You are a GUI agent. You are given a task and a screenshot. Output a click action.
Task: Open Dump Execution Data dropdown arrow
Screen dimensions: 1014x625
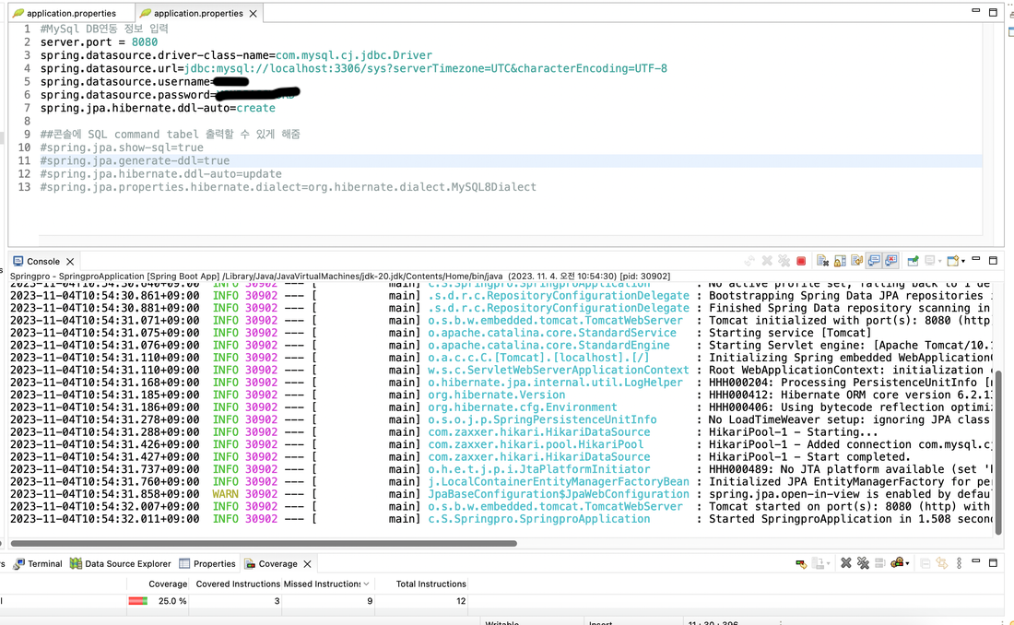(829, 564)
